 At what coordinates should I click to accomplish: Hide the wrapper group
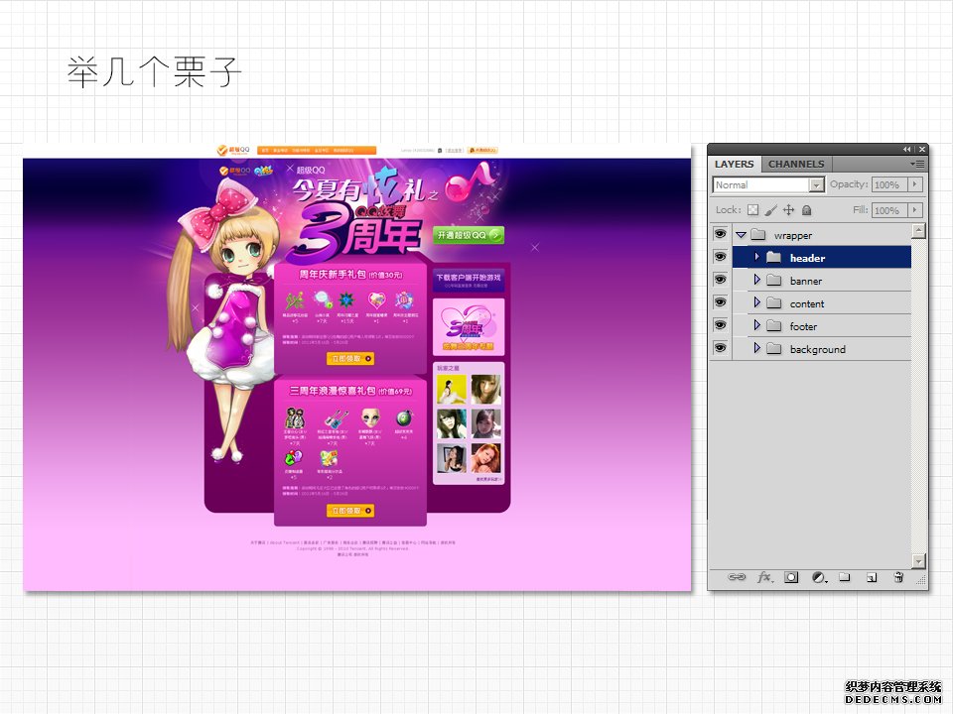[x=721, y=234]
